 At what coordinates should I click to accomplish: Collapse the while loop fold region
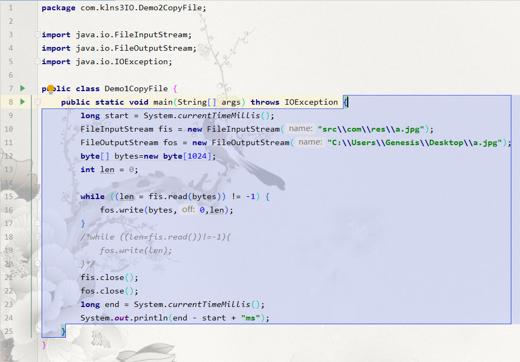[x=36, y=195]
